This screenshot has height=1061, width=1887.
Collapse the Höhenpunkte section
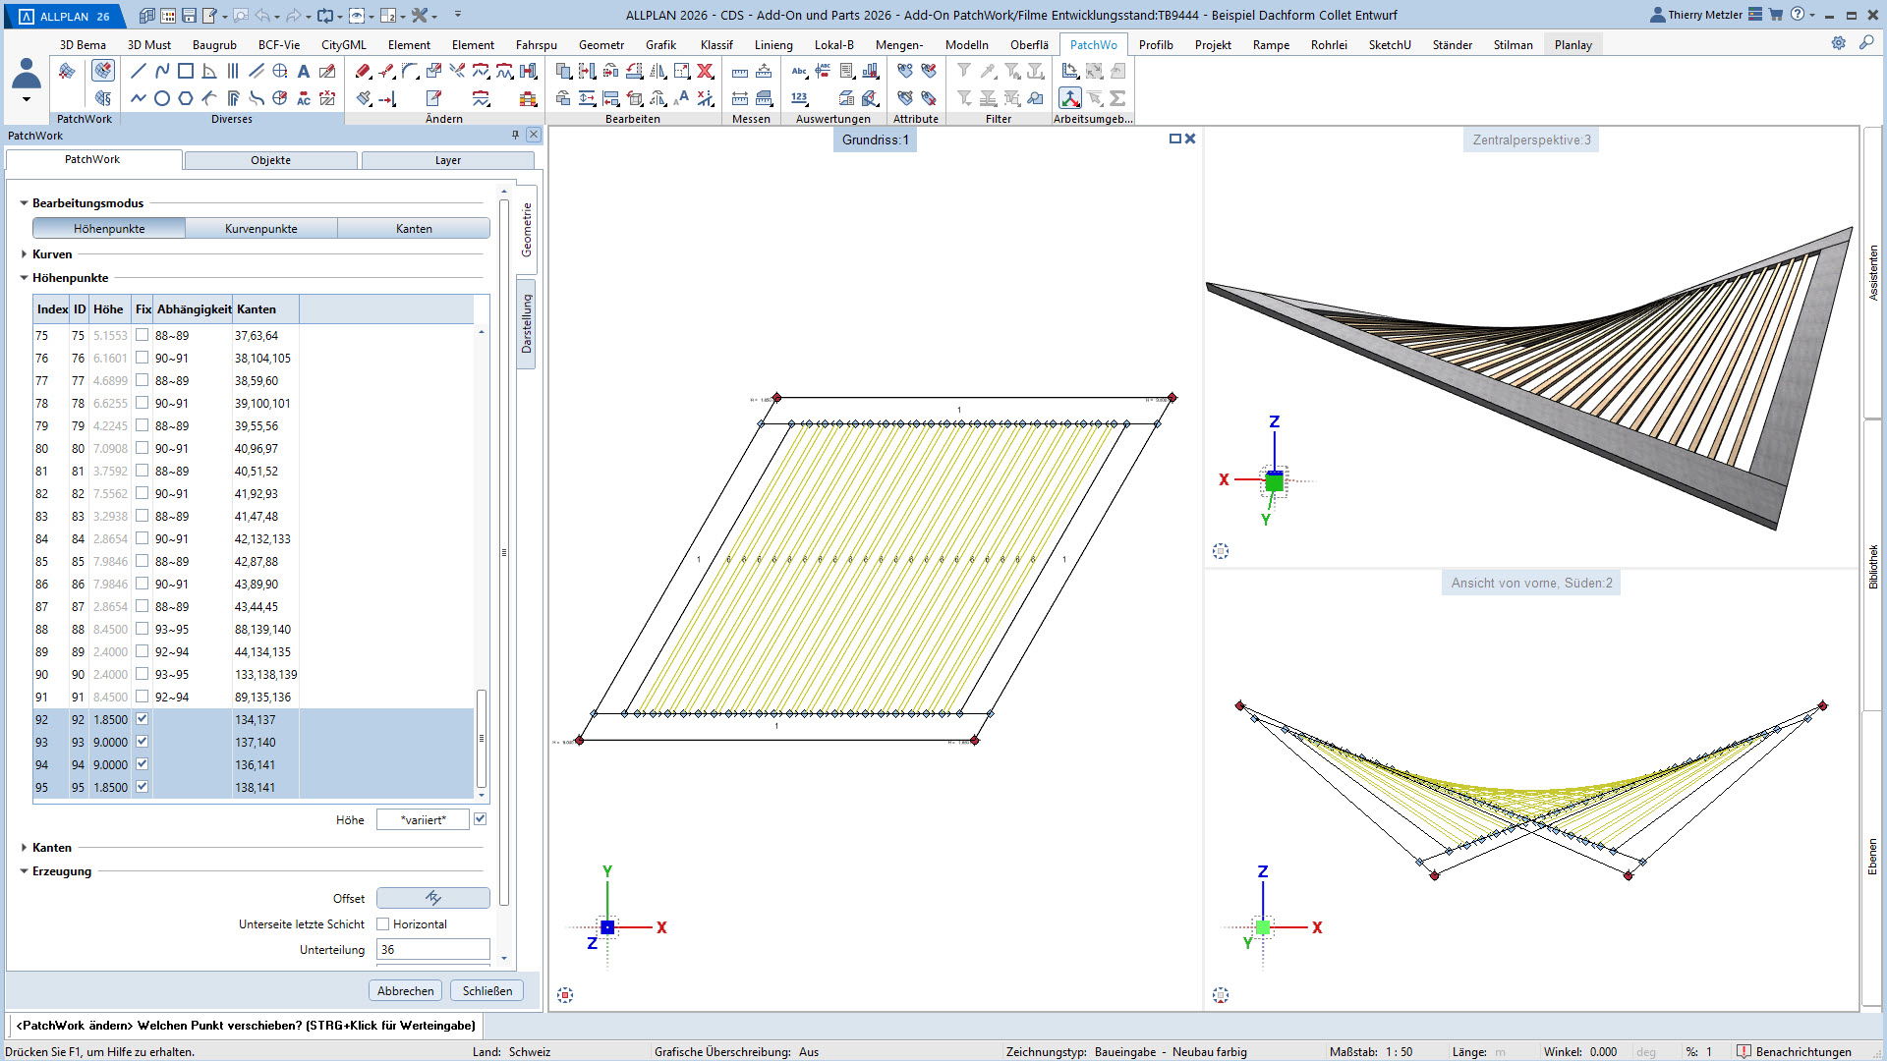[x=25, y=278]
